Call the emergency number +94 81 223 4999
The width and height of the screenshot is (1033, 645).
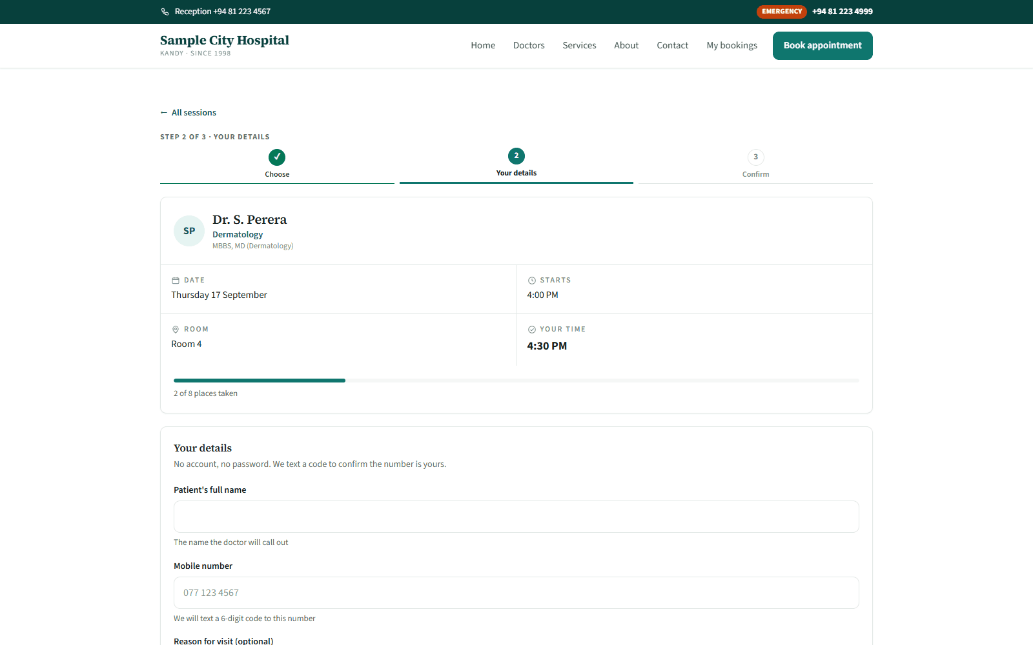tap(843, 12)
